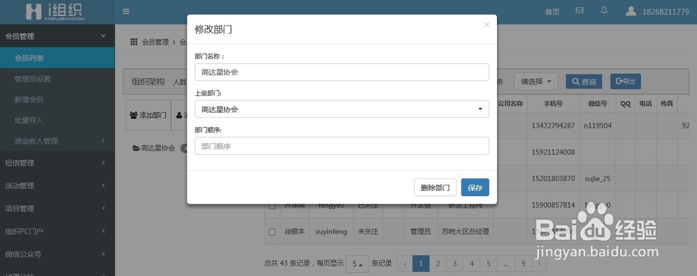
Task: Go to pagination page 9
Action: (523, 263)
